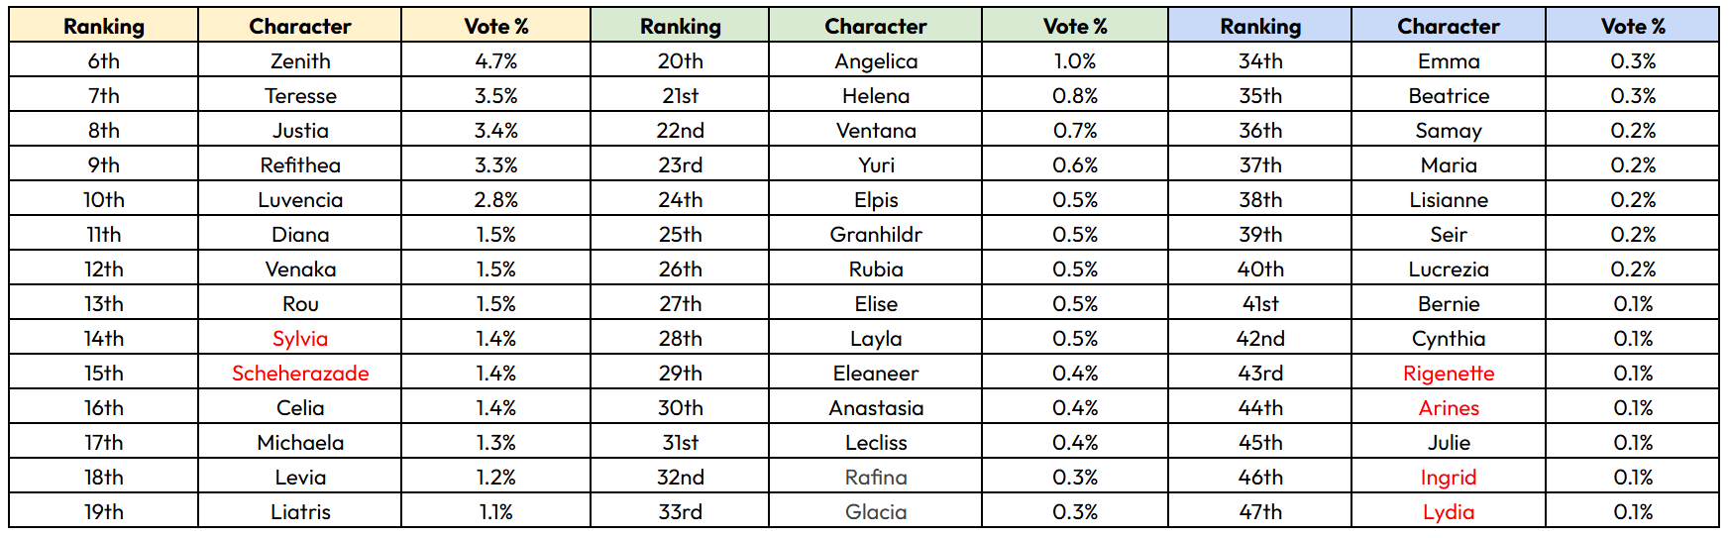Select the red Rigenette cell
This screenshot has width=1729, height=538.
pos(1449,373)
